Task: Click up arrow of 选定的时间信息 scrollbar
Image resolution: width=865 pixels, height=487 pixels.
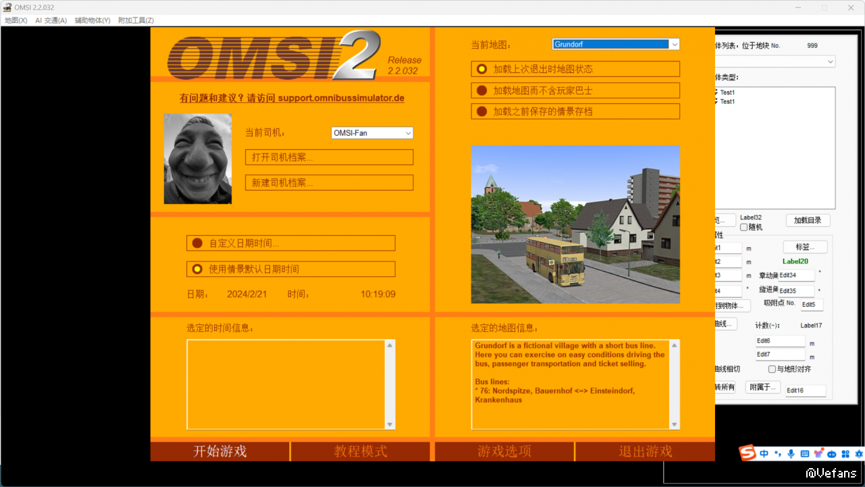Action: click(390, 346)
